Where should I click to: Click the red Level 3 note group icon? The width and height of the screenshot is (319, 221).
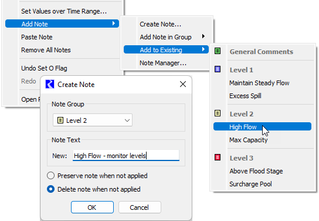(218, 158)
